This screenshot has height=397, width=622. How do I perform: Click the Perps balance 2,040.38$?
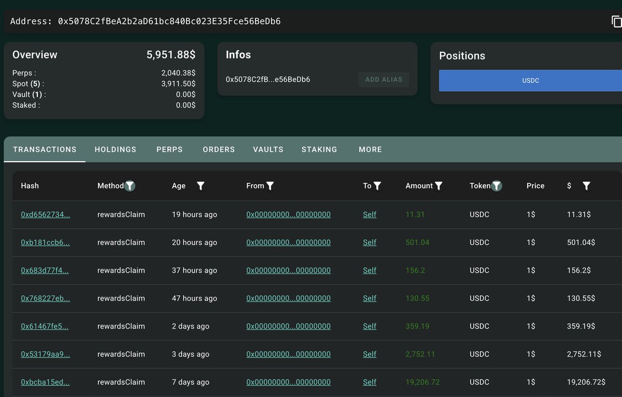click(x=178, y=73)
